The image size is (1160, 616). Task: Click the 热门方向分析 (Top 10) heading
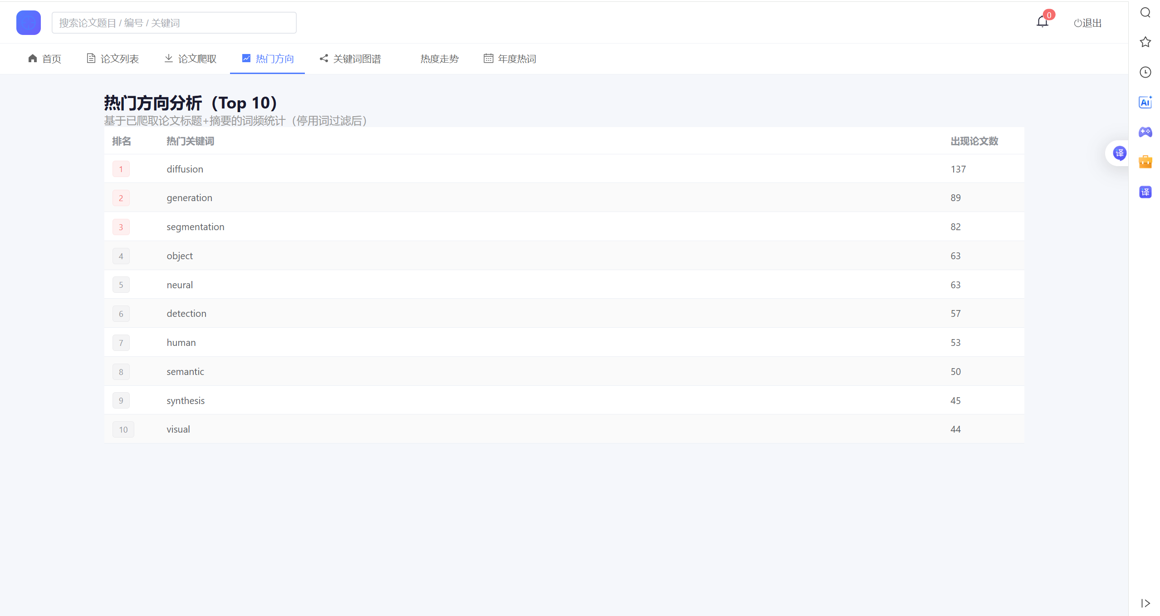tap(191, 103)
